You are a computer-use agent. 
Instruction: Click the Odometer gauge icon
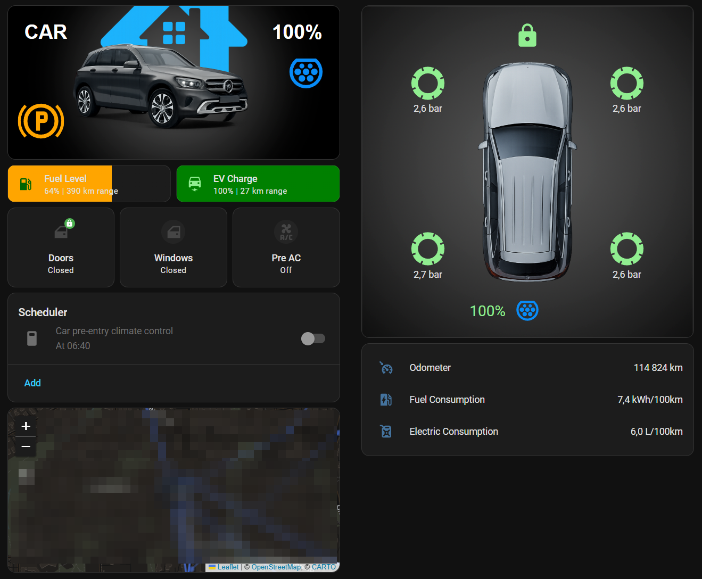pos(386,368)
